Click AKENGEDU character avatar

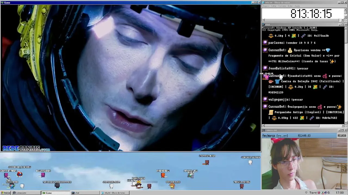pos(163,175)
